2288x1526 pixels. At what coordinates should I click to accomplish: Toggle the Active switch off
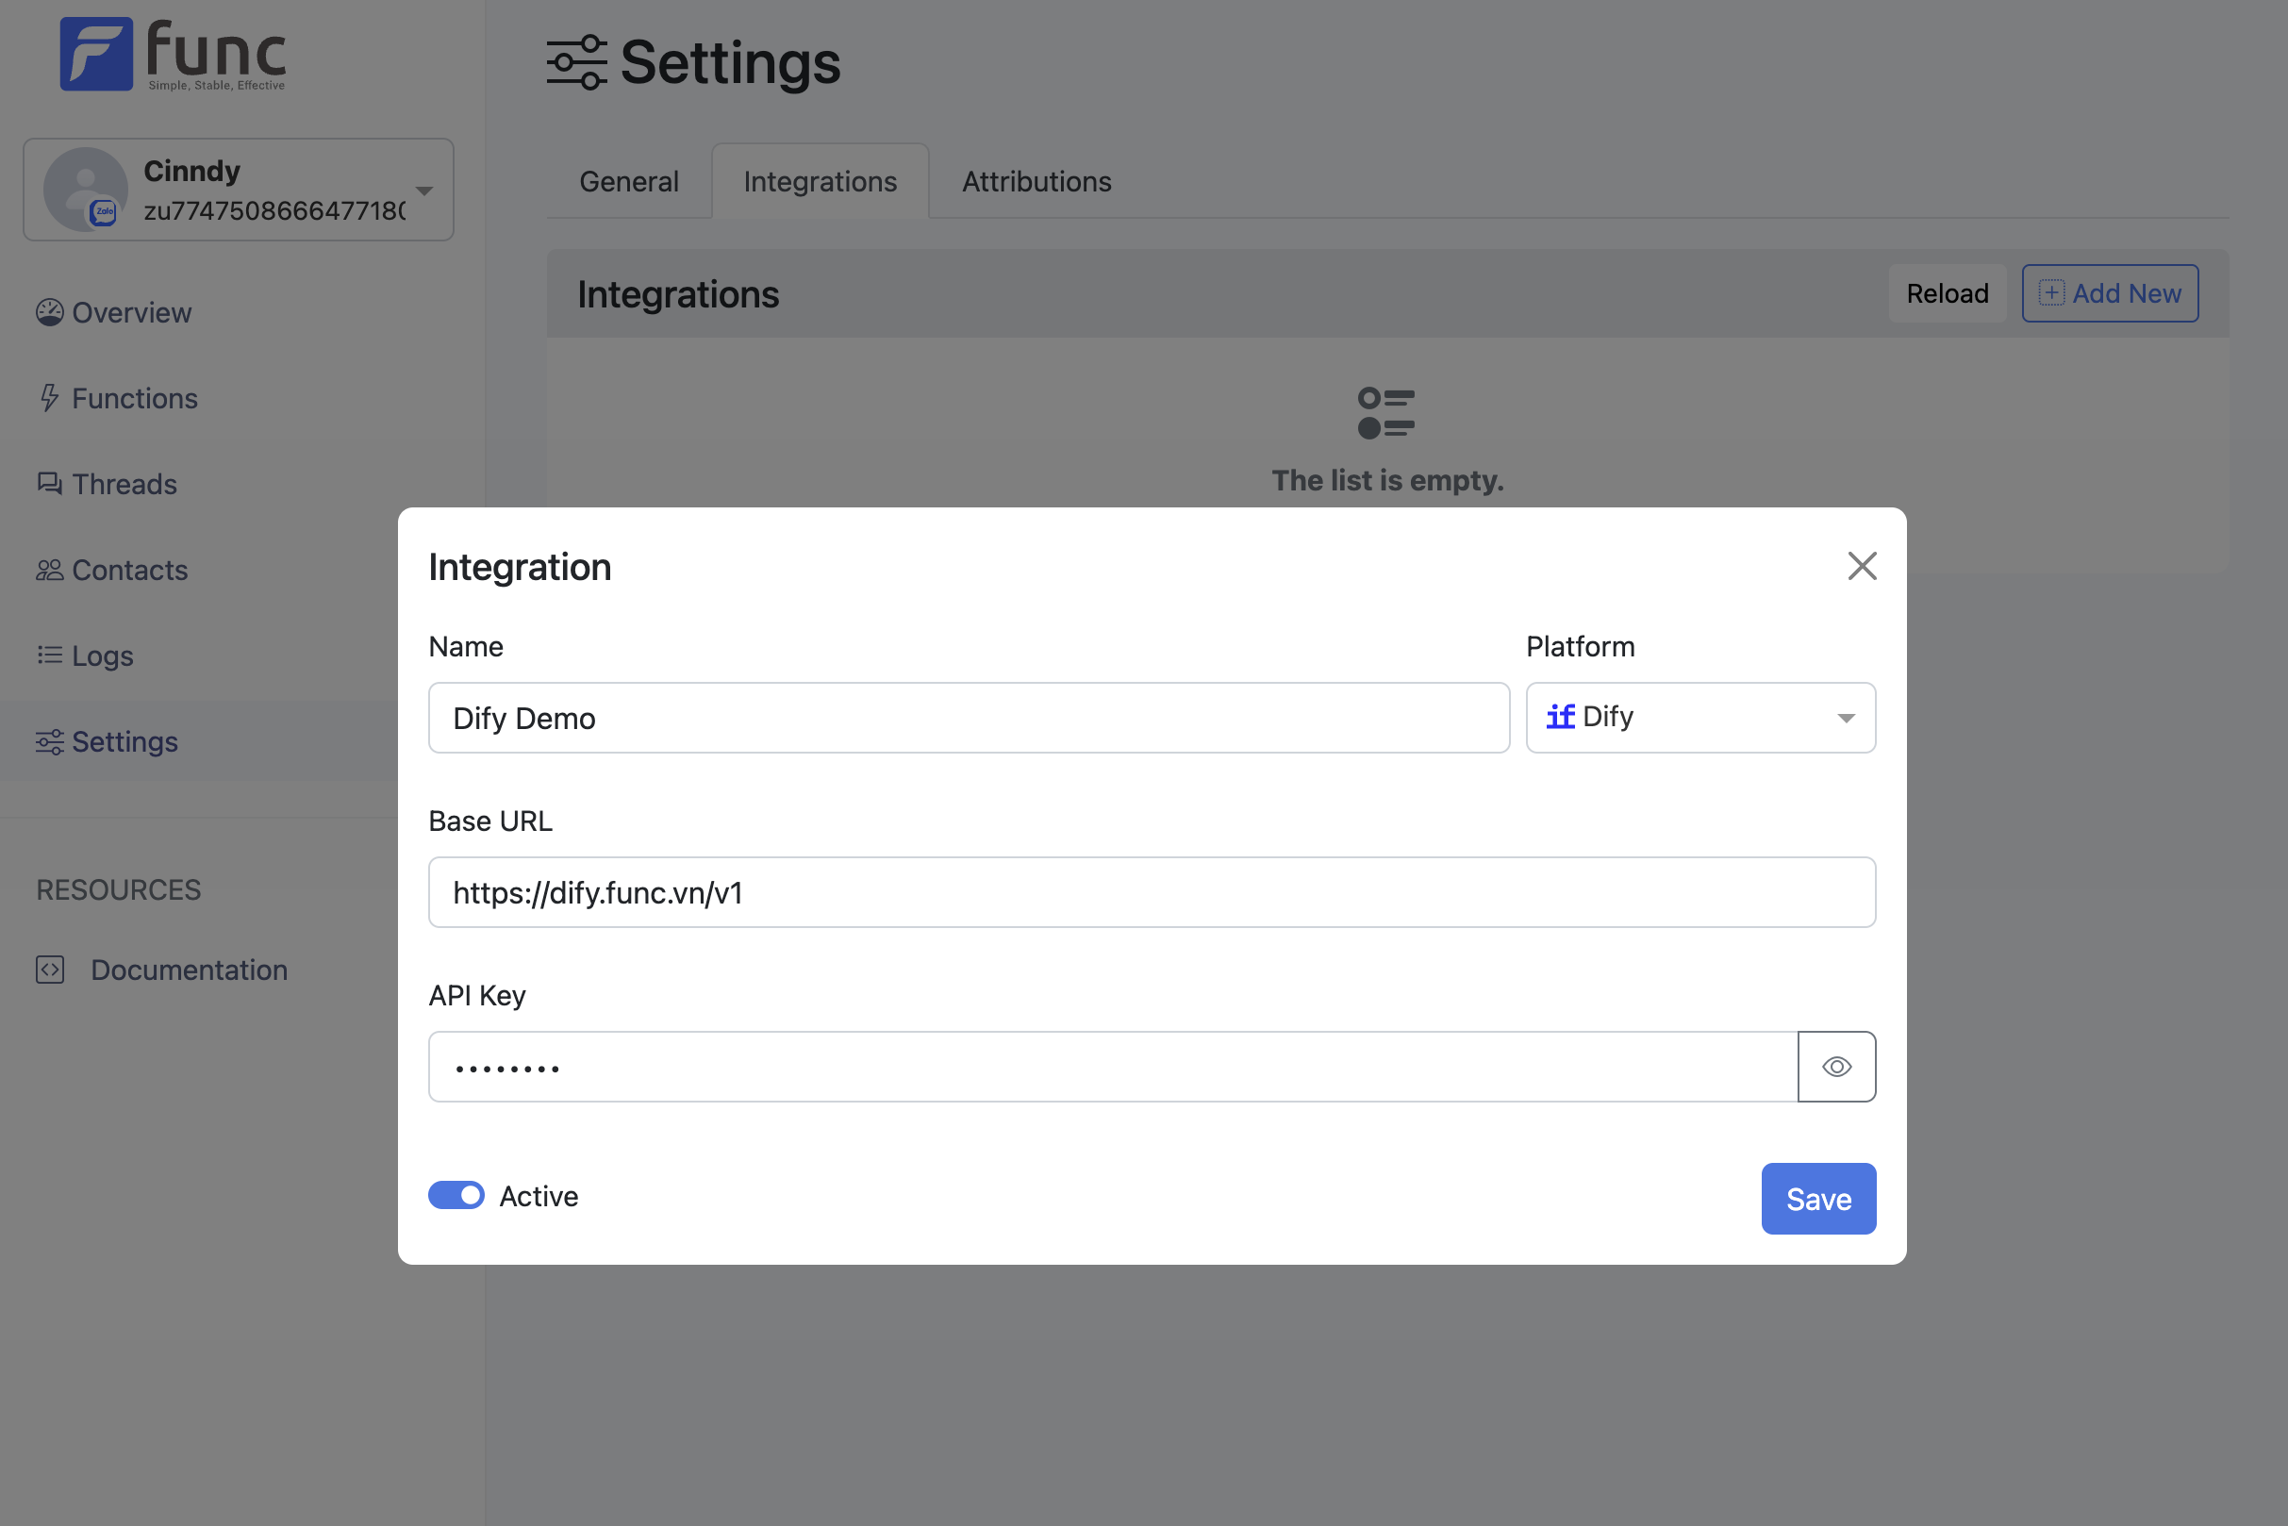pyautogui.click(x=456, y=1195)
